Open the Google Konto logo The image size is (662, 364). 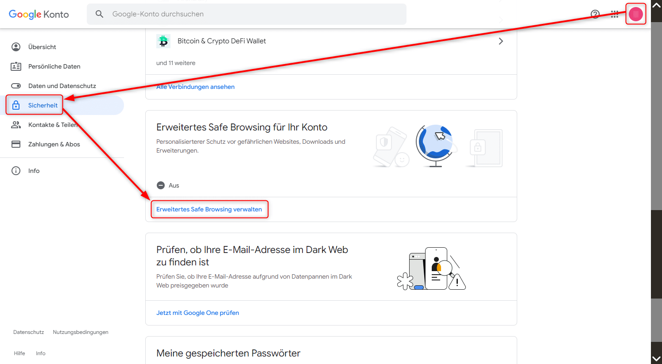click(x=39, y=14)
